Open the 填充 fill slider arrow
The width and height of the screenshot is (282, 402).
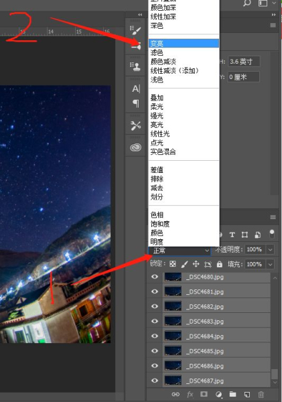(270, 265)
